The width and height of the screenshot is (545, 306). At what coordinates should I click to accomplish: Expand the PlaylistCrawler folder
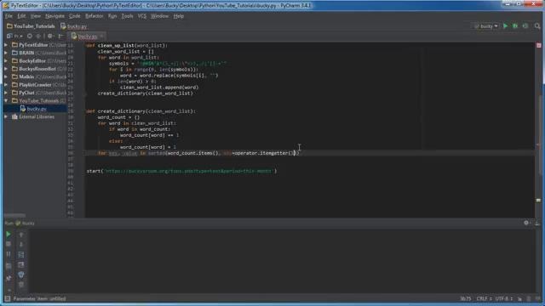6,85
